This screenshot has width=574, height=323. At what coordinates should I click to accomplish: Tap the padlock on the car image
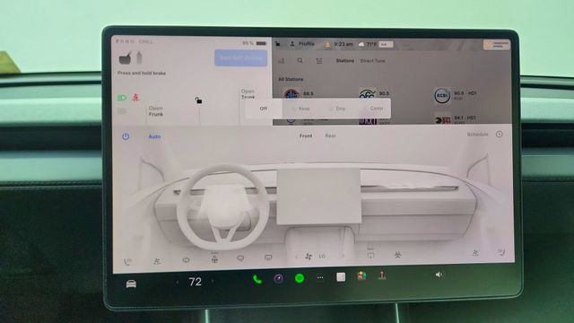198,100
